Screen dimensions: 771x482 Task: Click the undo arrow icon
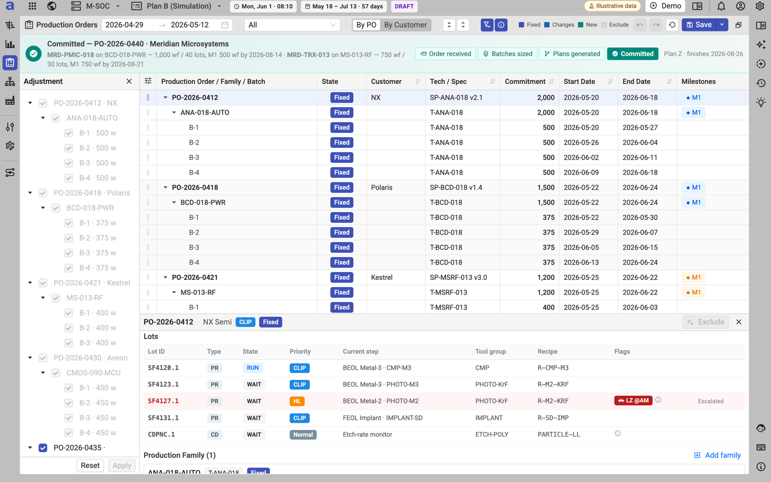[x=640, y=25]
